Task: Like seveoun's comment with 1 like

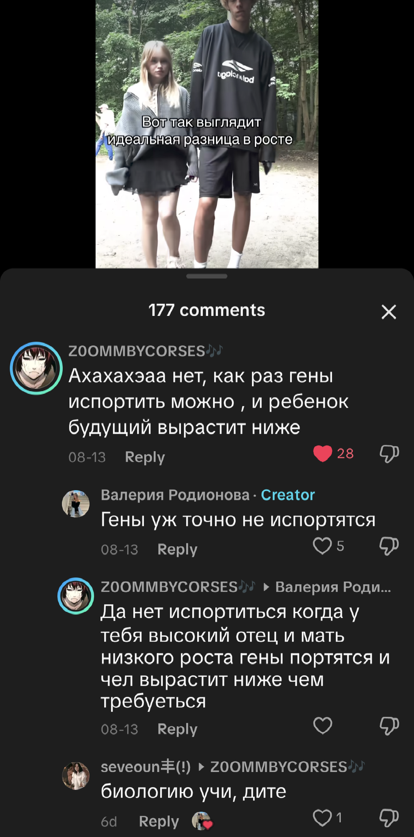Action: (322, 818)
